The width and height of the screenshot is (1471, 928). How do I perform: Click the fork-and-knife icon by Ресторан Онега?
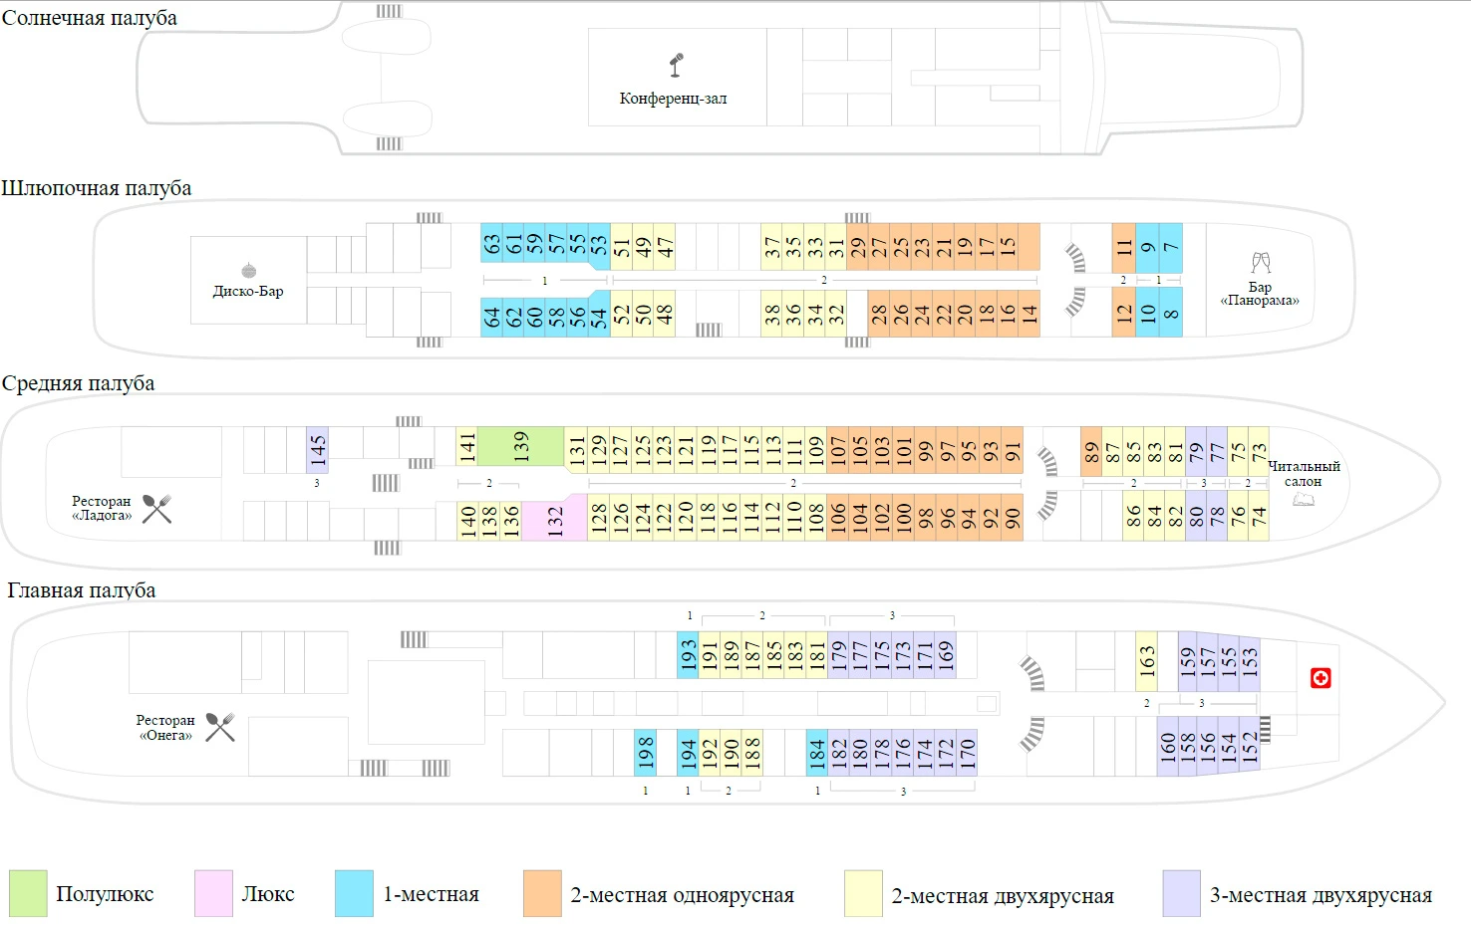tap(220, 727)
